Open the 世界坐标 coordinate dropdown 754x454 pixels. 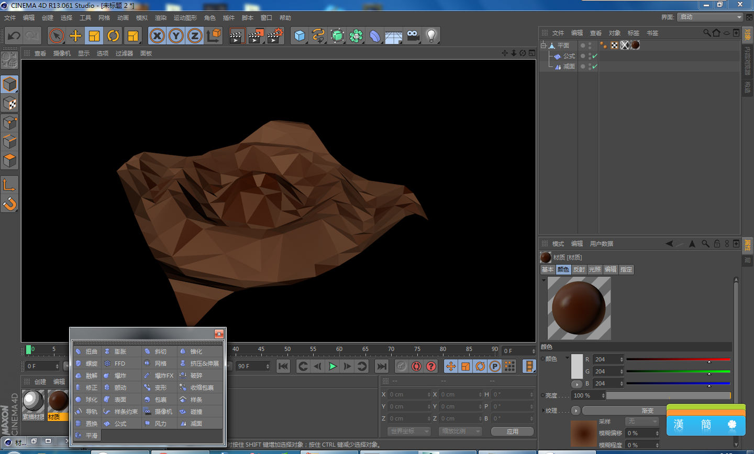tap(409, 432)
